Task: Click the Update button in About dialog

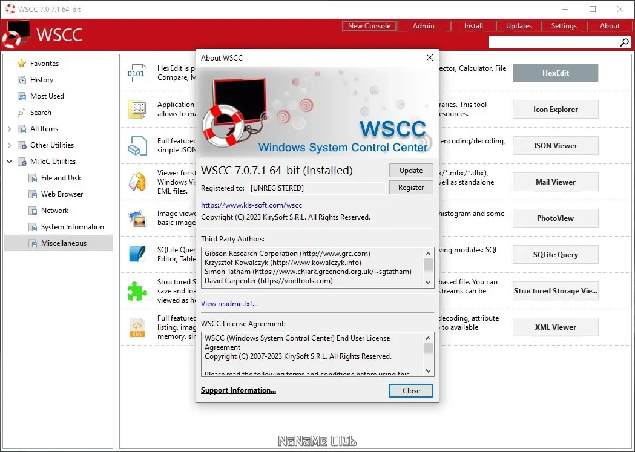Action: [x=411, y=170]
